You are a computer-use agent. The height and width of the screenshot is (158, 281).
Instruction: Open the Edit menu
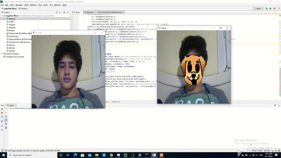coord(7,5)
